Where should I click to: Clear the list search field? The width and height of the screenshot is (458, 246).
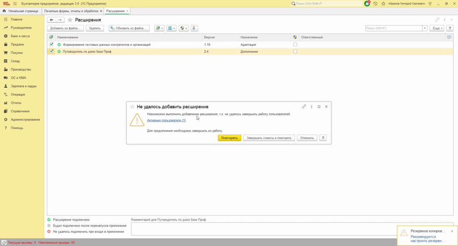pos(425,28)
